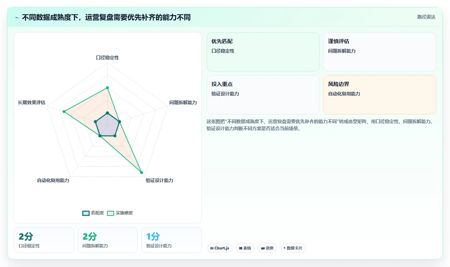Click the 验证设计能力 radar axis label
This screenshot has width=450, height=267.
160,180
